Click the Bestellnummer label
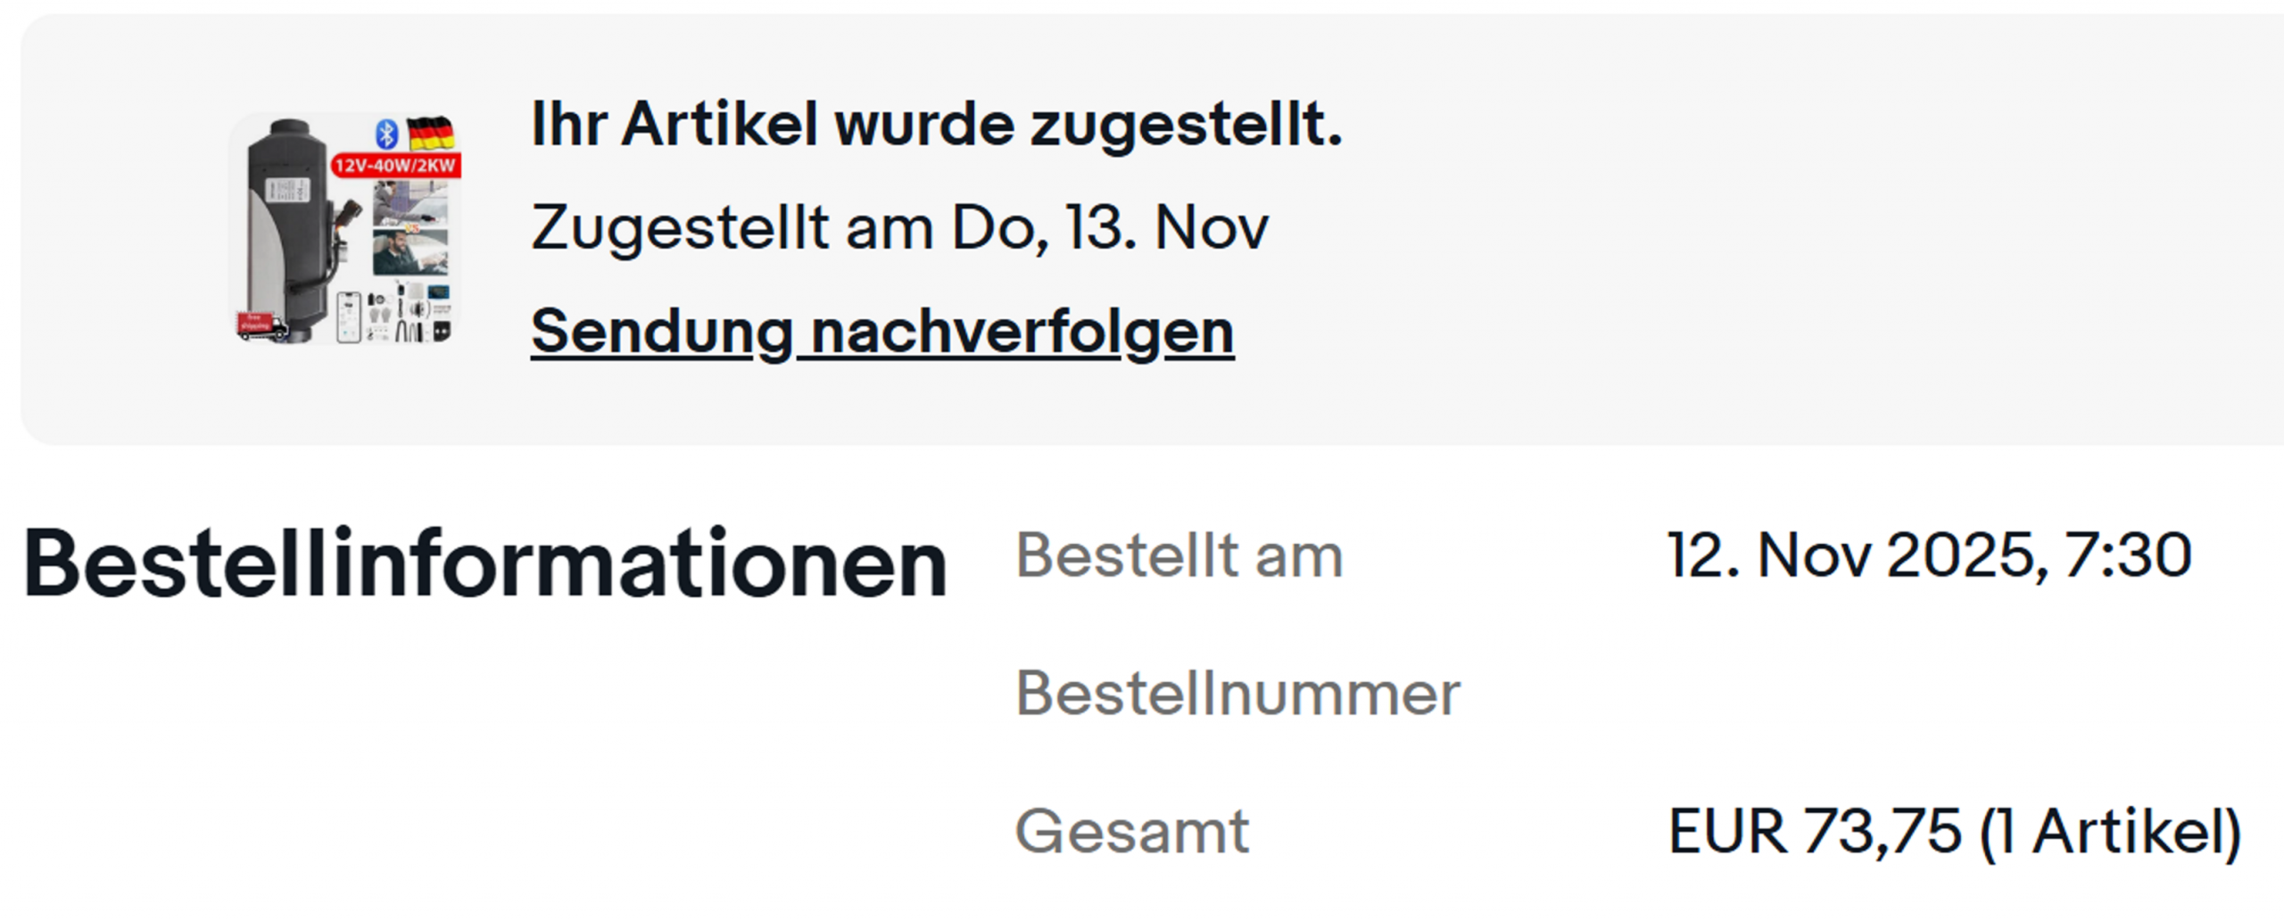Screen dimensions: 2284x920 (1237, 693)
